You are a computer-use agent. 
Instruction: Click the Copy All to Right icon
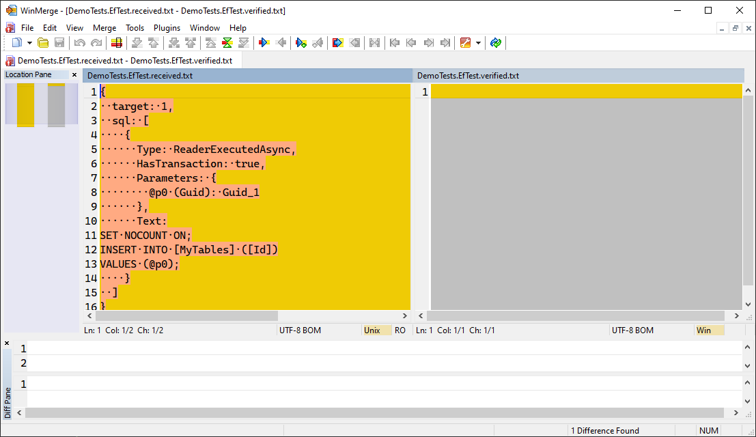(337, 43)
